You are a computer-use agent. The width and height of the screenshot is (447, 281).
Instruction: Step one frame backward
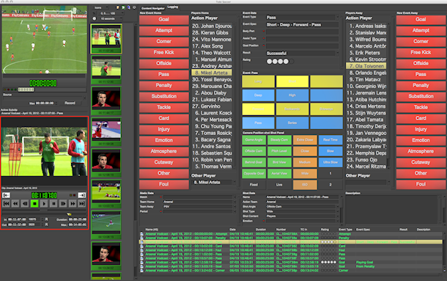coord(25,204)
